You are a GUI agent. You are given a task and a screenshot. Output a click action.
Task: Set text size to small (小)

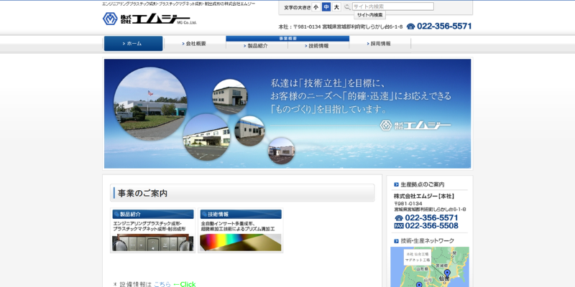point(316,7)
